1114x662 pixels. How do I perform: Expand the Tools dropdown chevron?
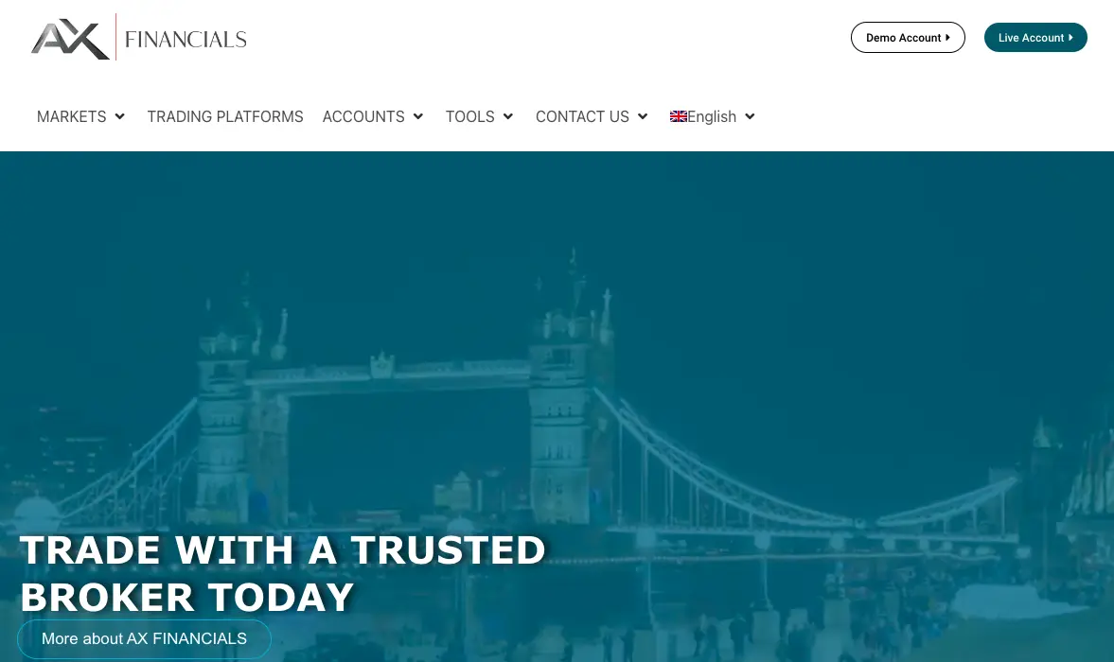pyautogui.click(x=508, y=116)
